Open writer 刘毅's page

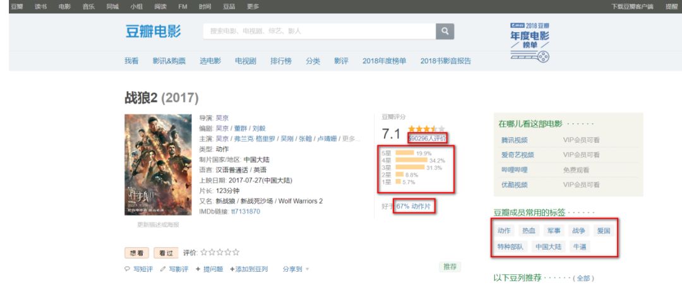click(259, 128)
